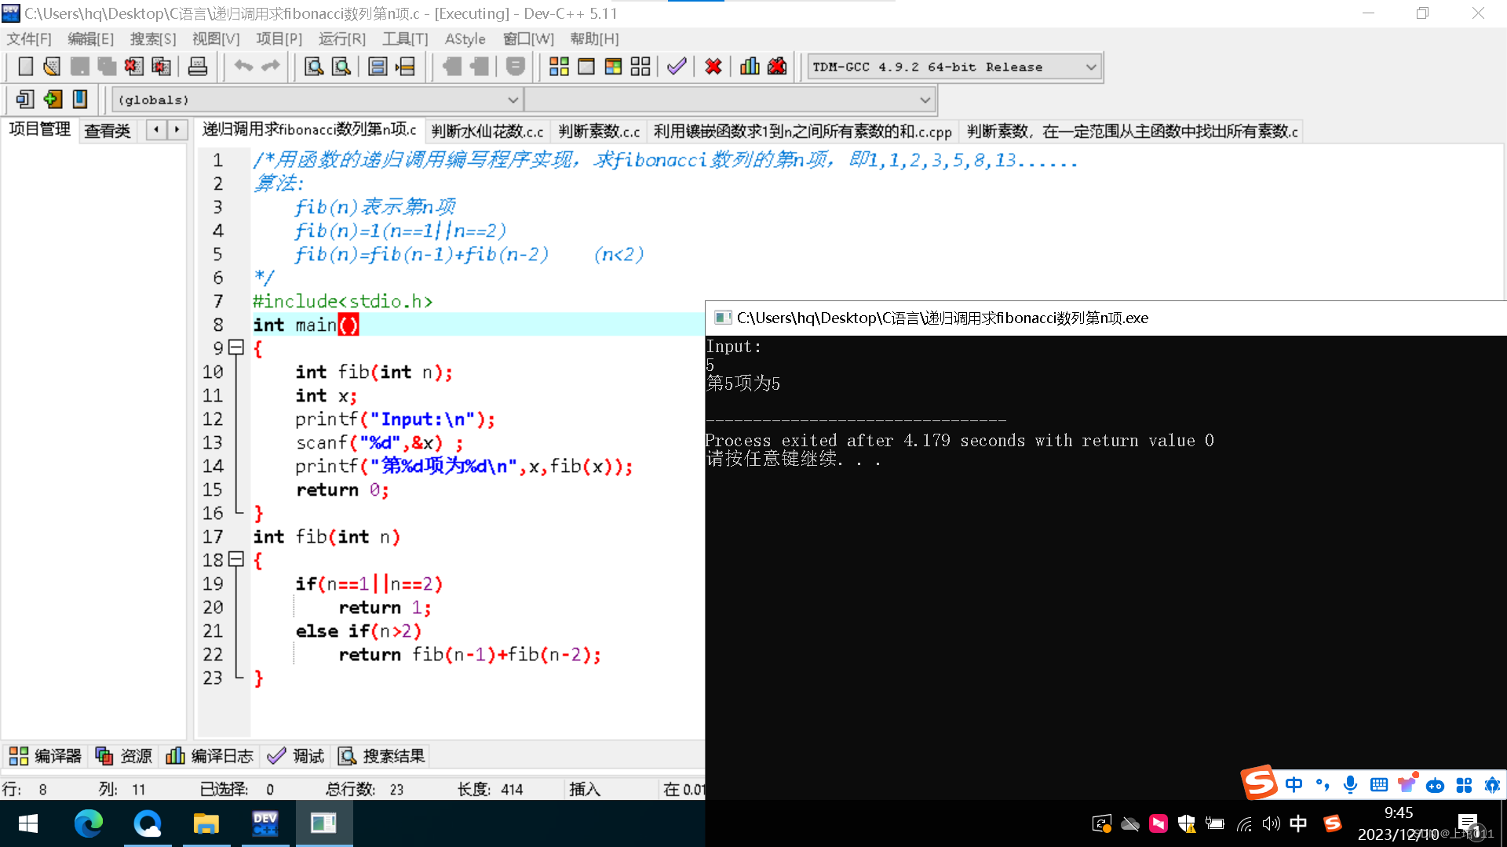Click the Find magnifier toolbar icon
This screenshot has height=847, width=1507.
pos(314,67)
